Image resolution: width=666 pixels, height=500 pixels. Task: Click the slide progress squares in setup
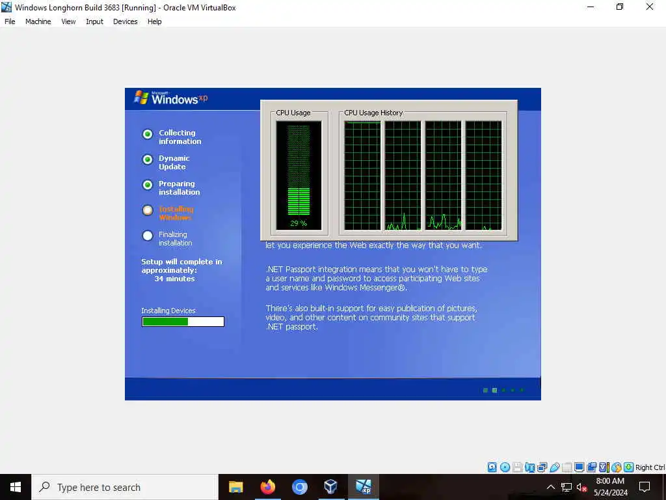504,391
